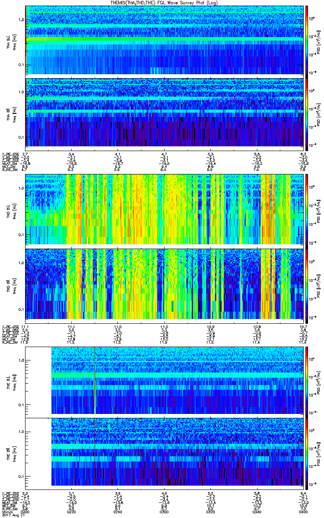The height and width of the screenshot is (518, 324).
Task: Click the '1.0' frequency tick on THE B-parallel panel
Action: (x=21, y=432)
